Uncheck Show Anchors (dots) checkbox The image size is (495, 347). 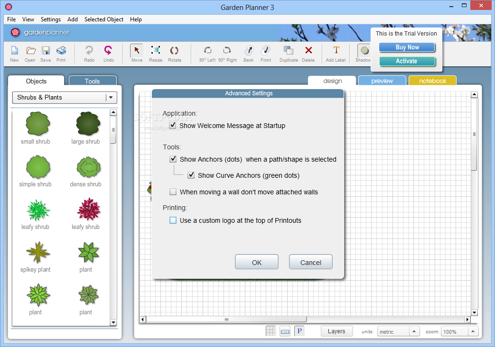[173, 159]
